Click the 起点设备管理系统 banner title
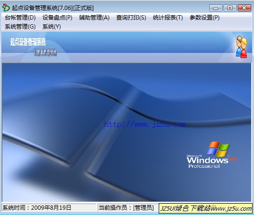Viewport: 254px width, 215px height. [28, 42]
